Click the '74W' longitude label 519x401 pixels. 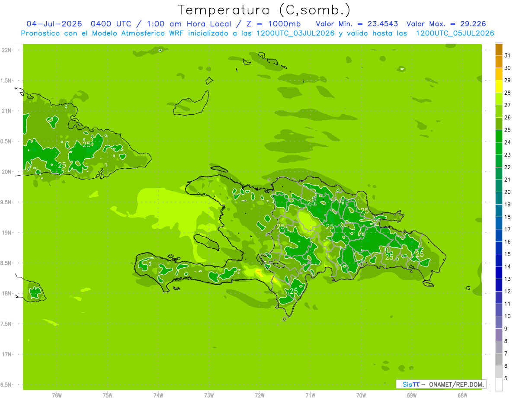tap(158, 395)
